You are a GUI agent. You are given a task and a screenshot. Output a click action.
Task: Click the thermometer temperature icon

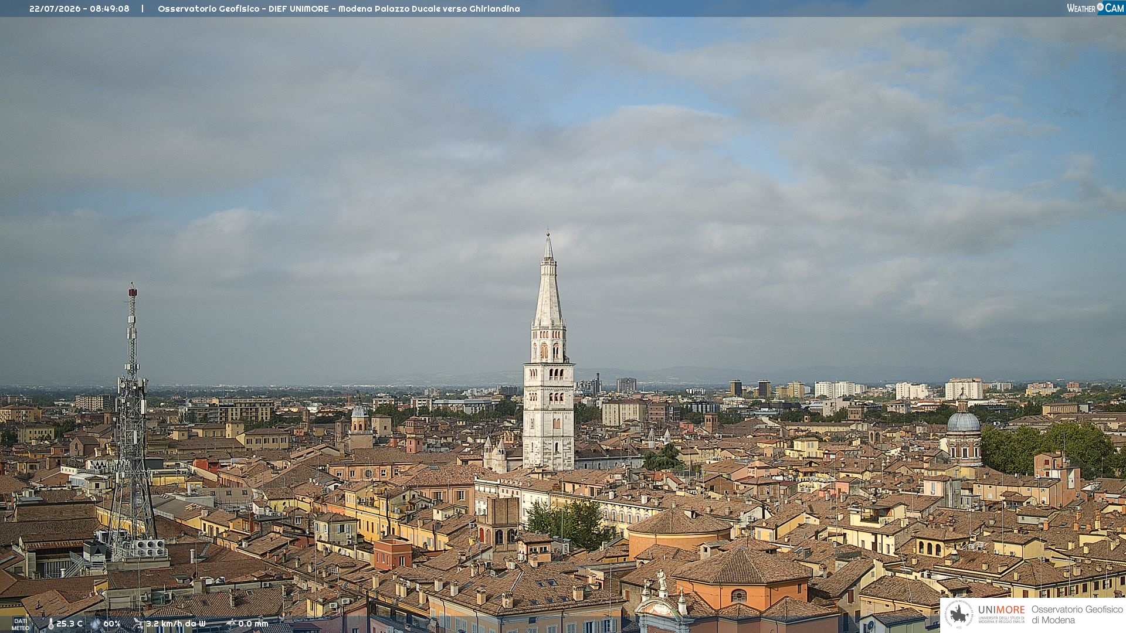coord(50,624)
